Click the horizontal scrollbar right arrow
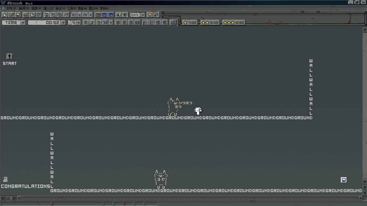Screen dimensions: 367x206 [x=360, y=198]
